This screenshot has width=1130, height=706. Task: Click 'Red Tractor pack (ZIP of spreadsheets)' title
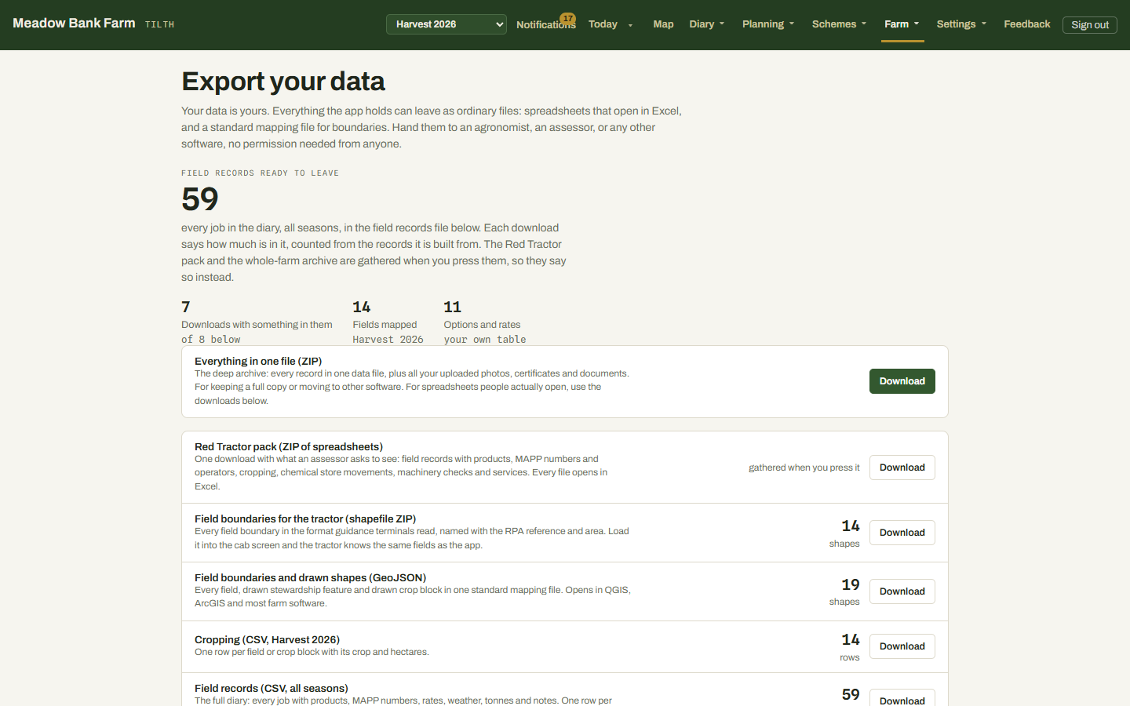click(289, 446)
